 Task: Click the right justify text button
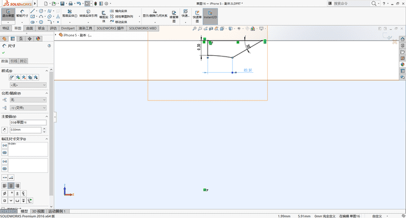click(x=17, y=186)
